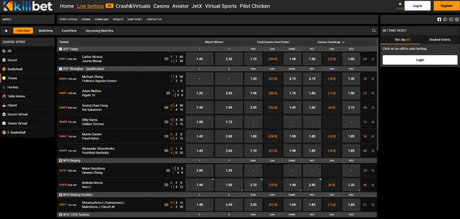
Task: Switch to the Upcoming Matches tab
Action: [x=100, y=31]
